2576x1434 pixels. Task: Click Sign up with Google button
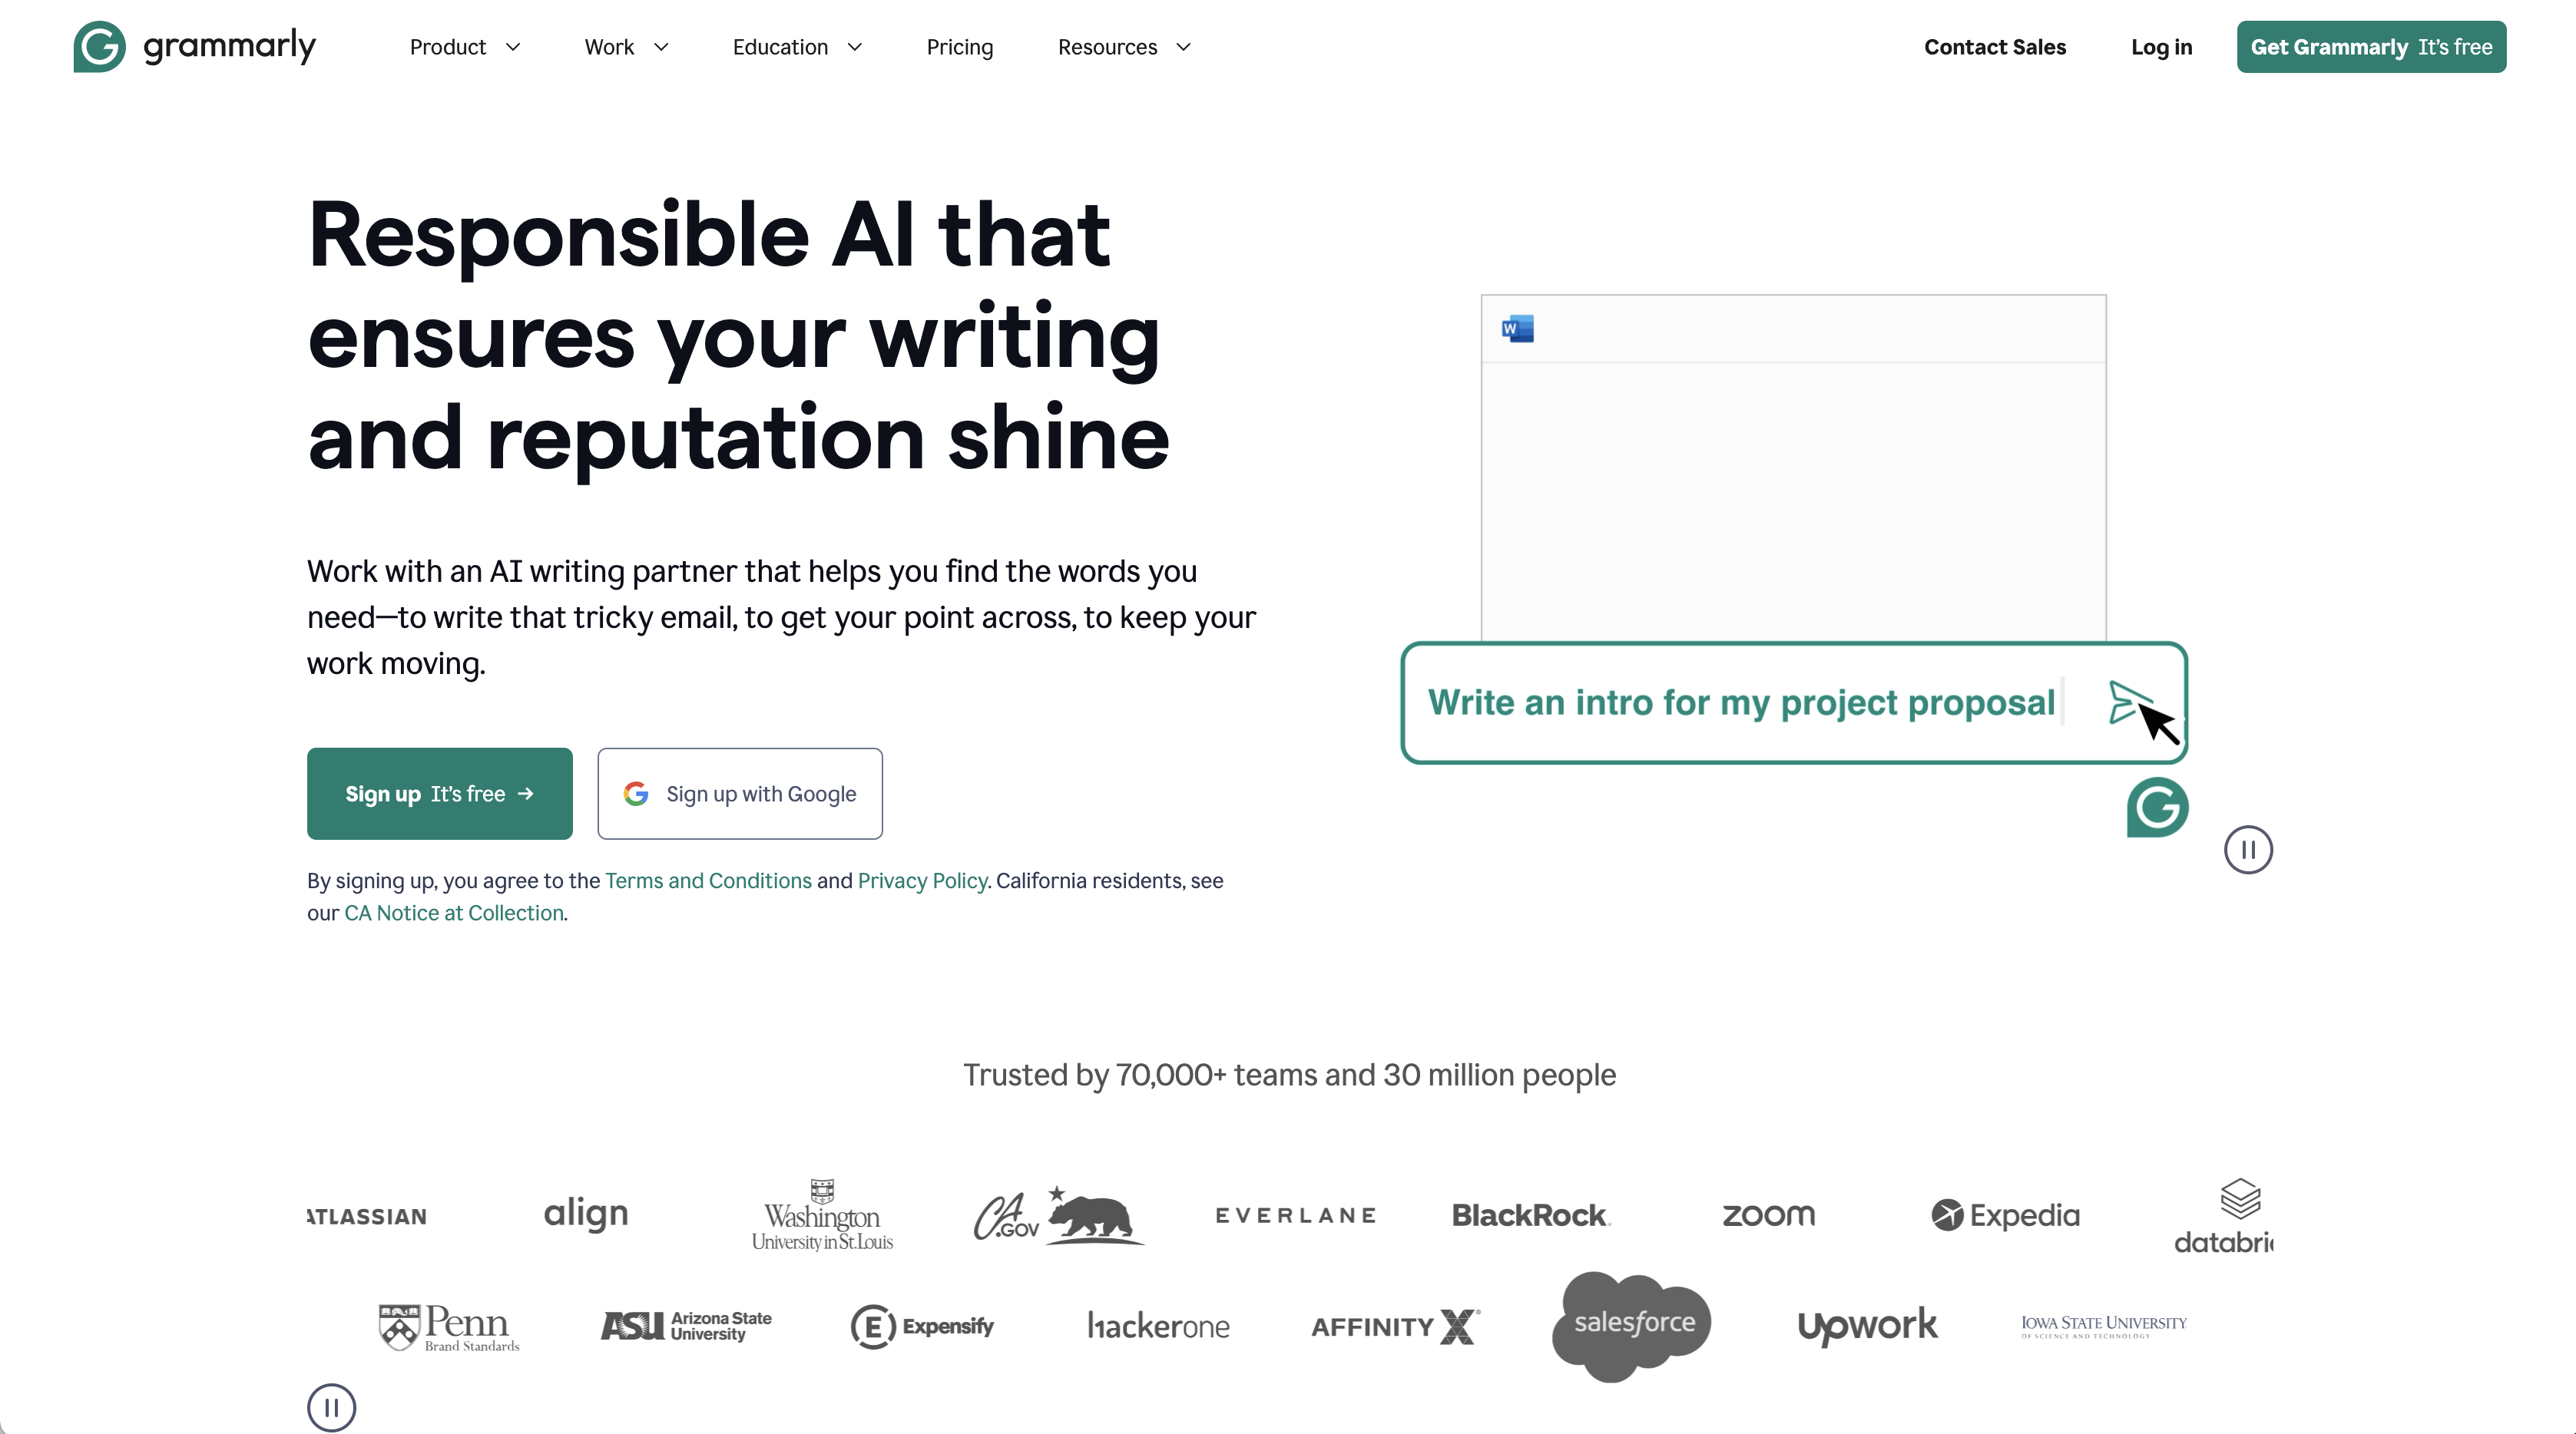click(x=739, y=793)
